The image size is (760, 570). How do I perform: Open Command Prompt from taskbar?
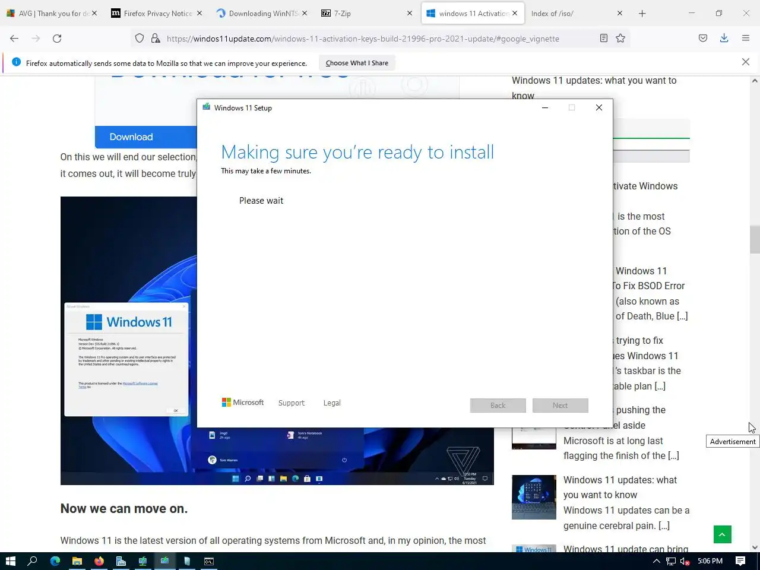pyautogui.click(x=209, y=561)
